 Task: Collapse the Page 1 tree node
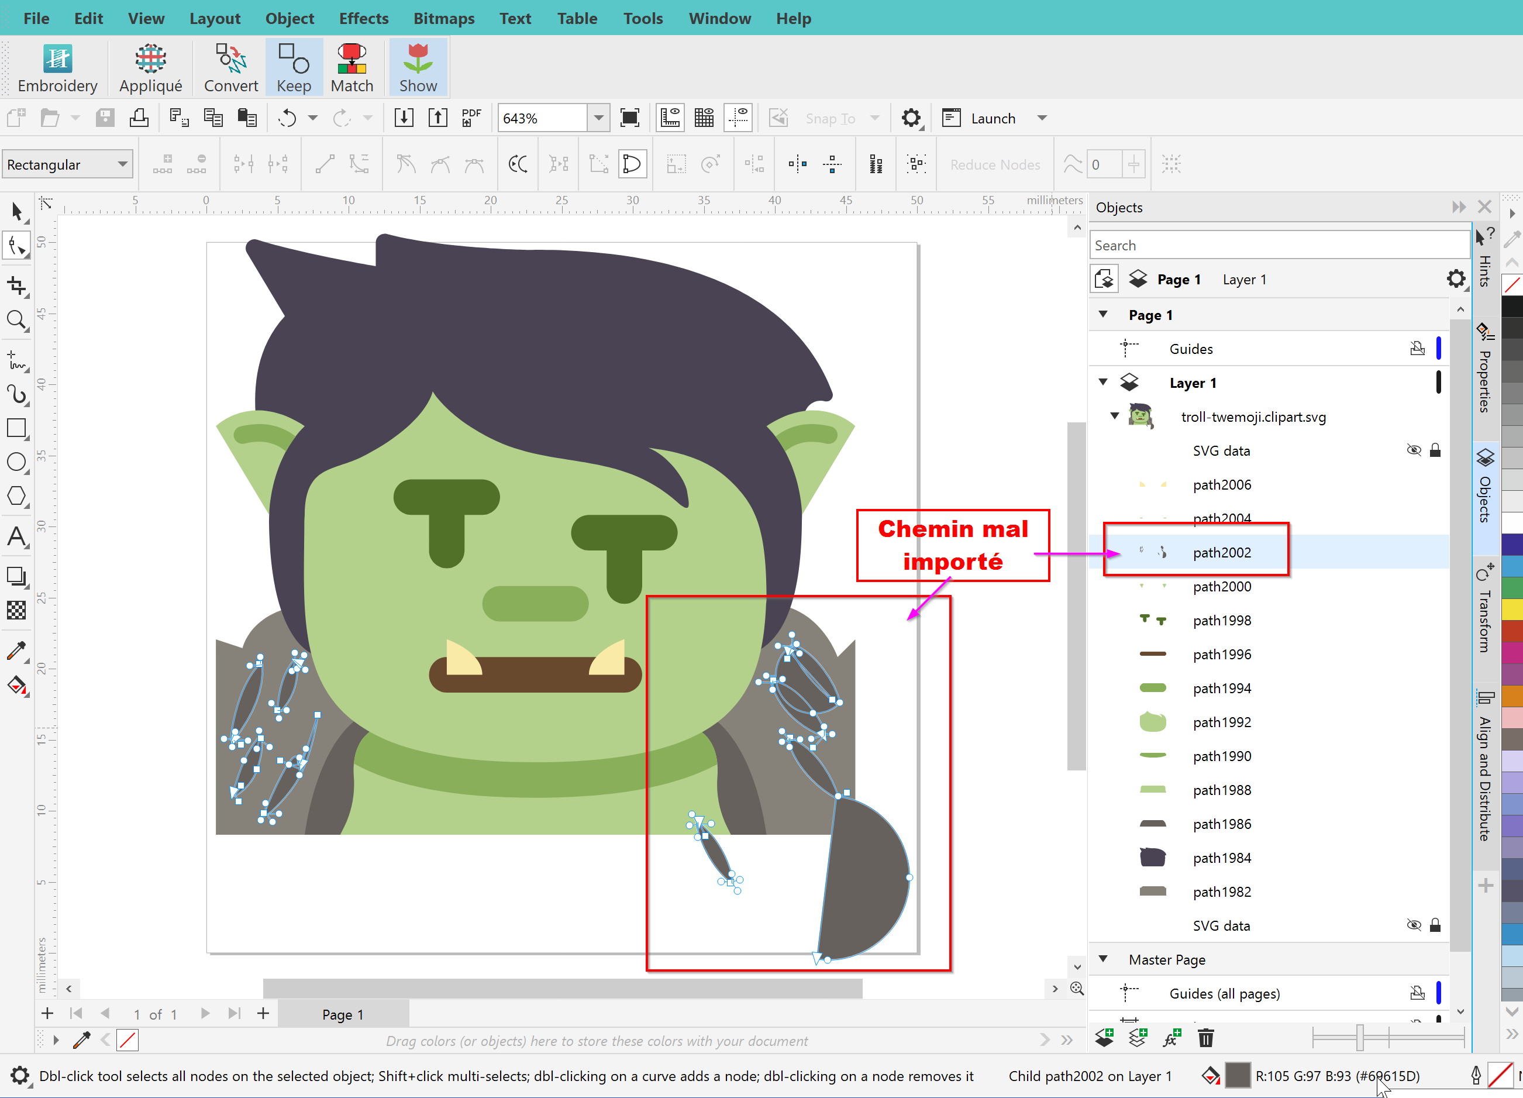point(1102,314)
